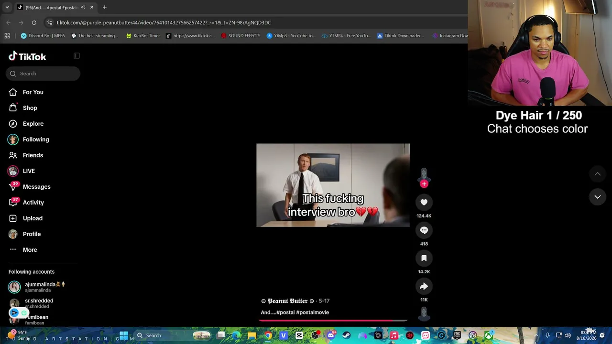
Task: Click the TikTok logo
Action: click(x=27, y=57)
